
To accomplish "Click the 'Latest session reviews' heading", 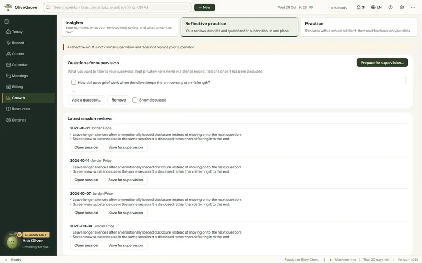I will coord(90,119).
